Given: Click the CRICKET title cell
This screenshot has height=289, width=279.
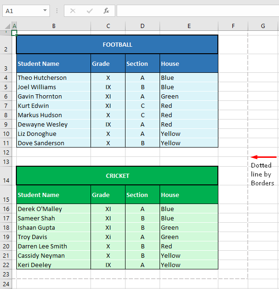Looking at the screenshot, I should tap(117, 176).
